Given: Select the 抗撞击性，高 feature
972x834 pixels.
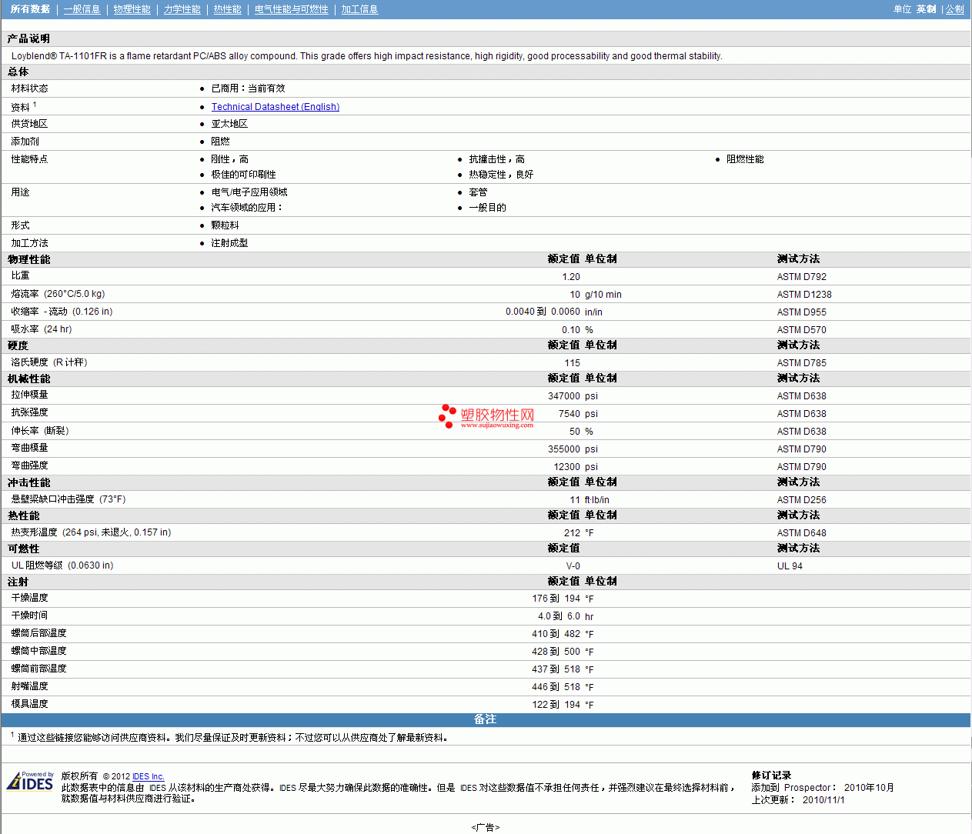Looking at the screenshot, I should coord(496,159).
